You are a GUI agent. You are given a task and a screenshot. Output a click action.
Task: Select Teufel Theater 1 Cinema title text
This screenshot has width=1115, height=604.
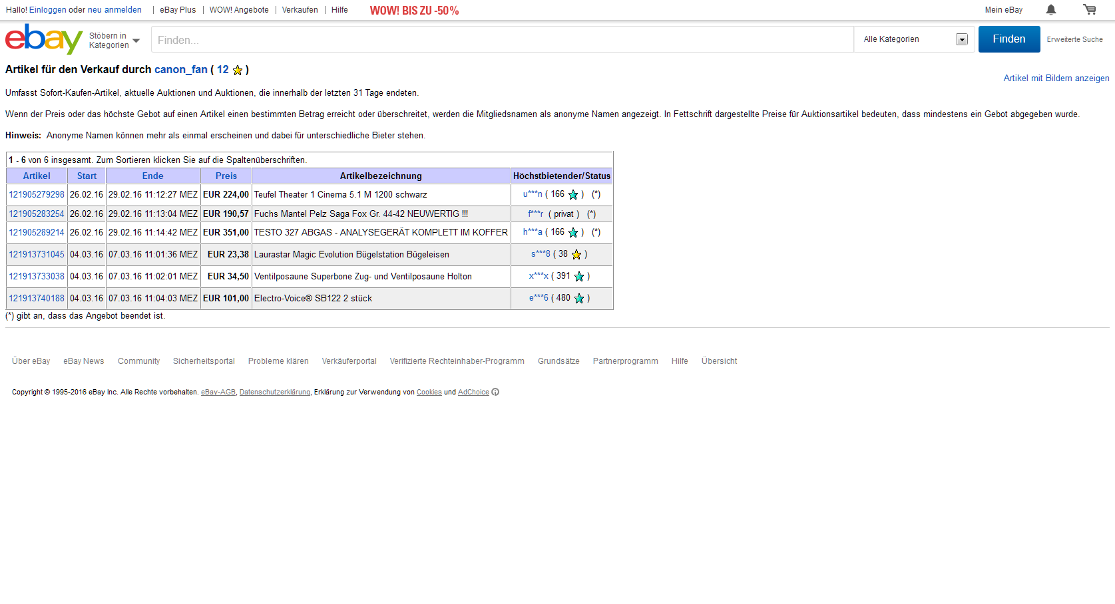pyautogui.click(x=341, y=195)
